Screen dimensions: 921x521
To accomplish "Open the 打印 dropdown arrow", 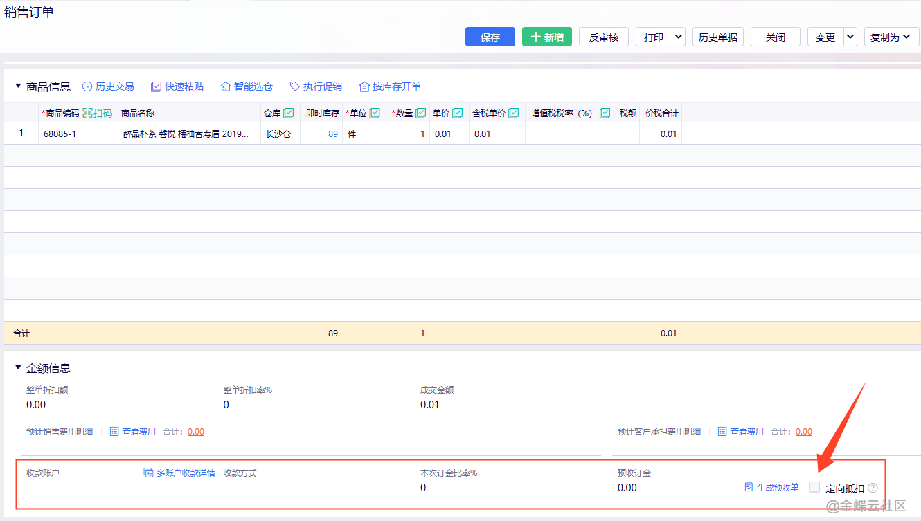I will tap(678, 37).
